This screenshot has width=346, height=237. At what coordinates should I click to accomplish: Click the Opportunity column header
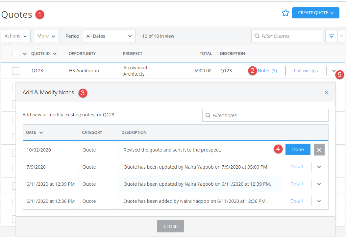82,54
